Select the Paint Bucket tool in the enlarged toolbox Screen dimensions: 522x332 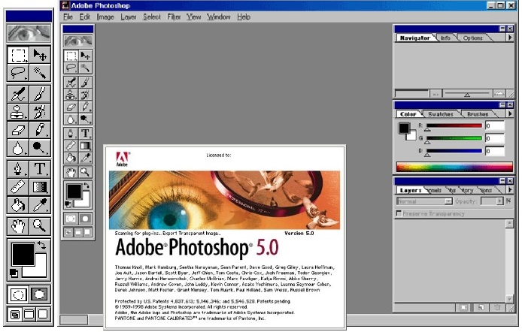(x=18, y=205)
